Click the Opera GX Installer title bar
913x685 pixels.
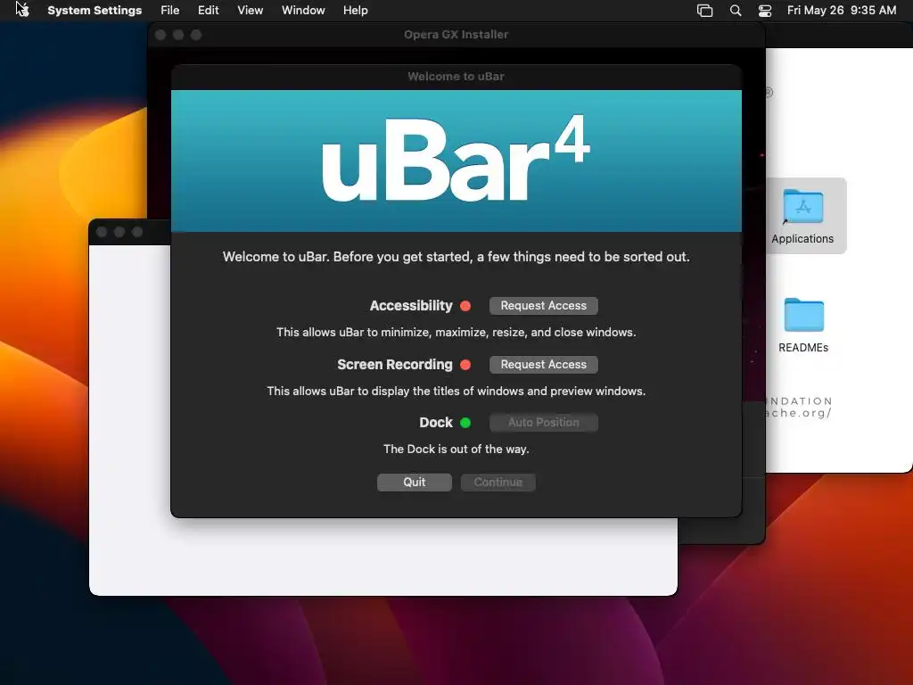456,35
